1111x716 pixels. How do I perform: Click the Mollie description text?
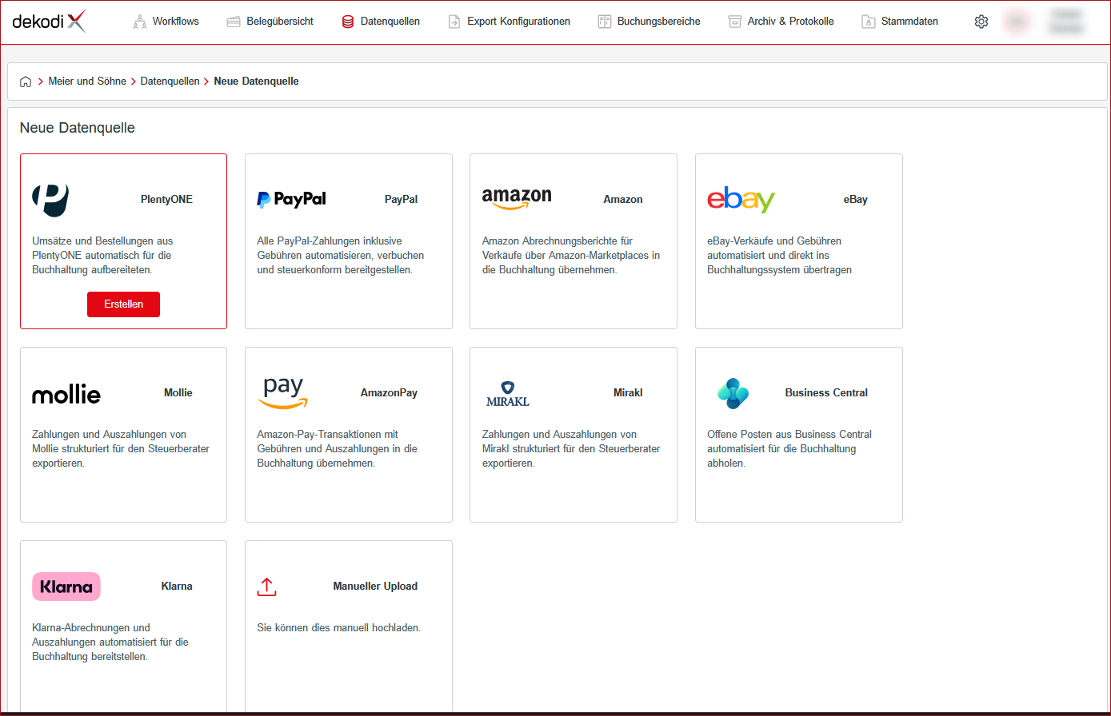tap(121, 449)
